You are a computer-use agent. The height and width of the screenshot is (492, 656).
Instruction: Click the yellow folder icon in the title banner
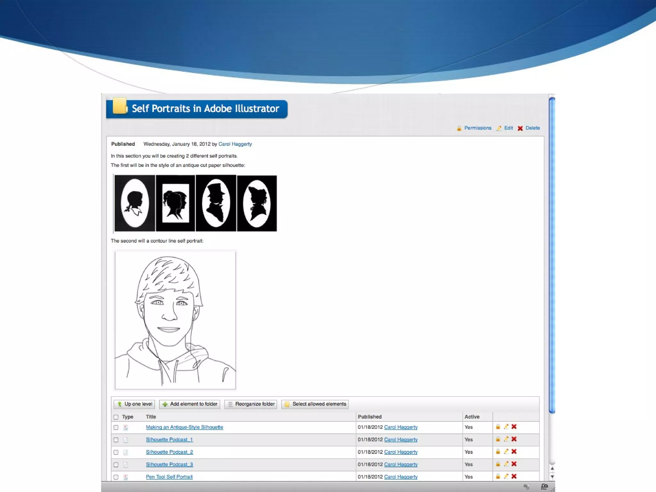tap(120, 106)
